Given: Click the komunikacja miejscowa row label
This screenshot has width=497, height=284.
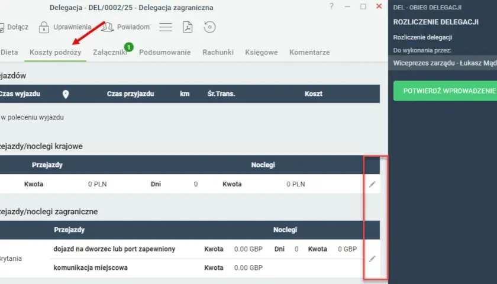Looking at the screenshot, I should (91, 268).
